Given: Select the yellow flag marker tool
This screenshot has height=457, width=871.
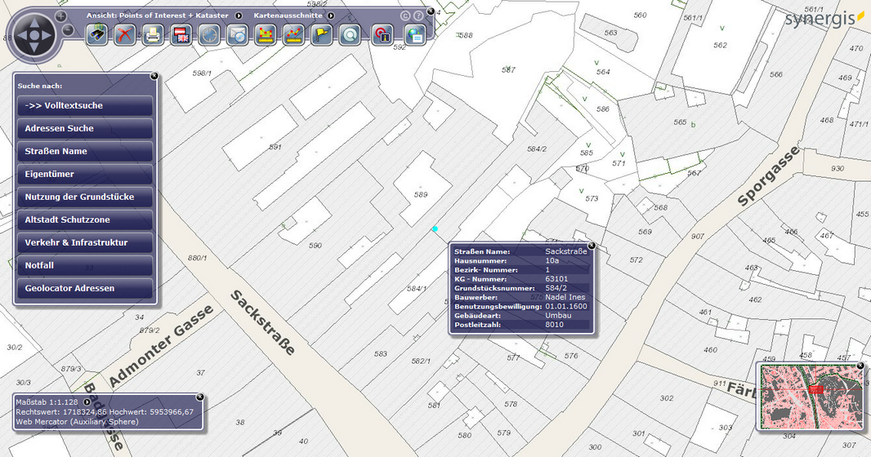Looking at the screenshot, I should point(322,35).
